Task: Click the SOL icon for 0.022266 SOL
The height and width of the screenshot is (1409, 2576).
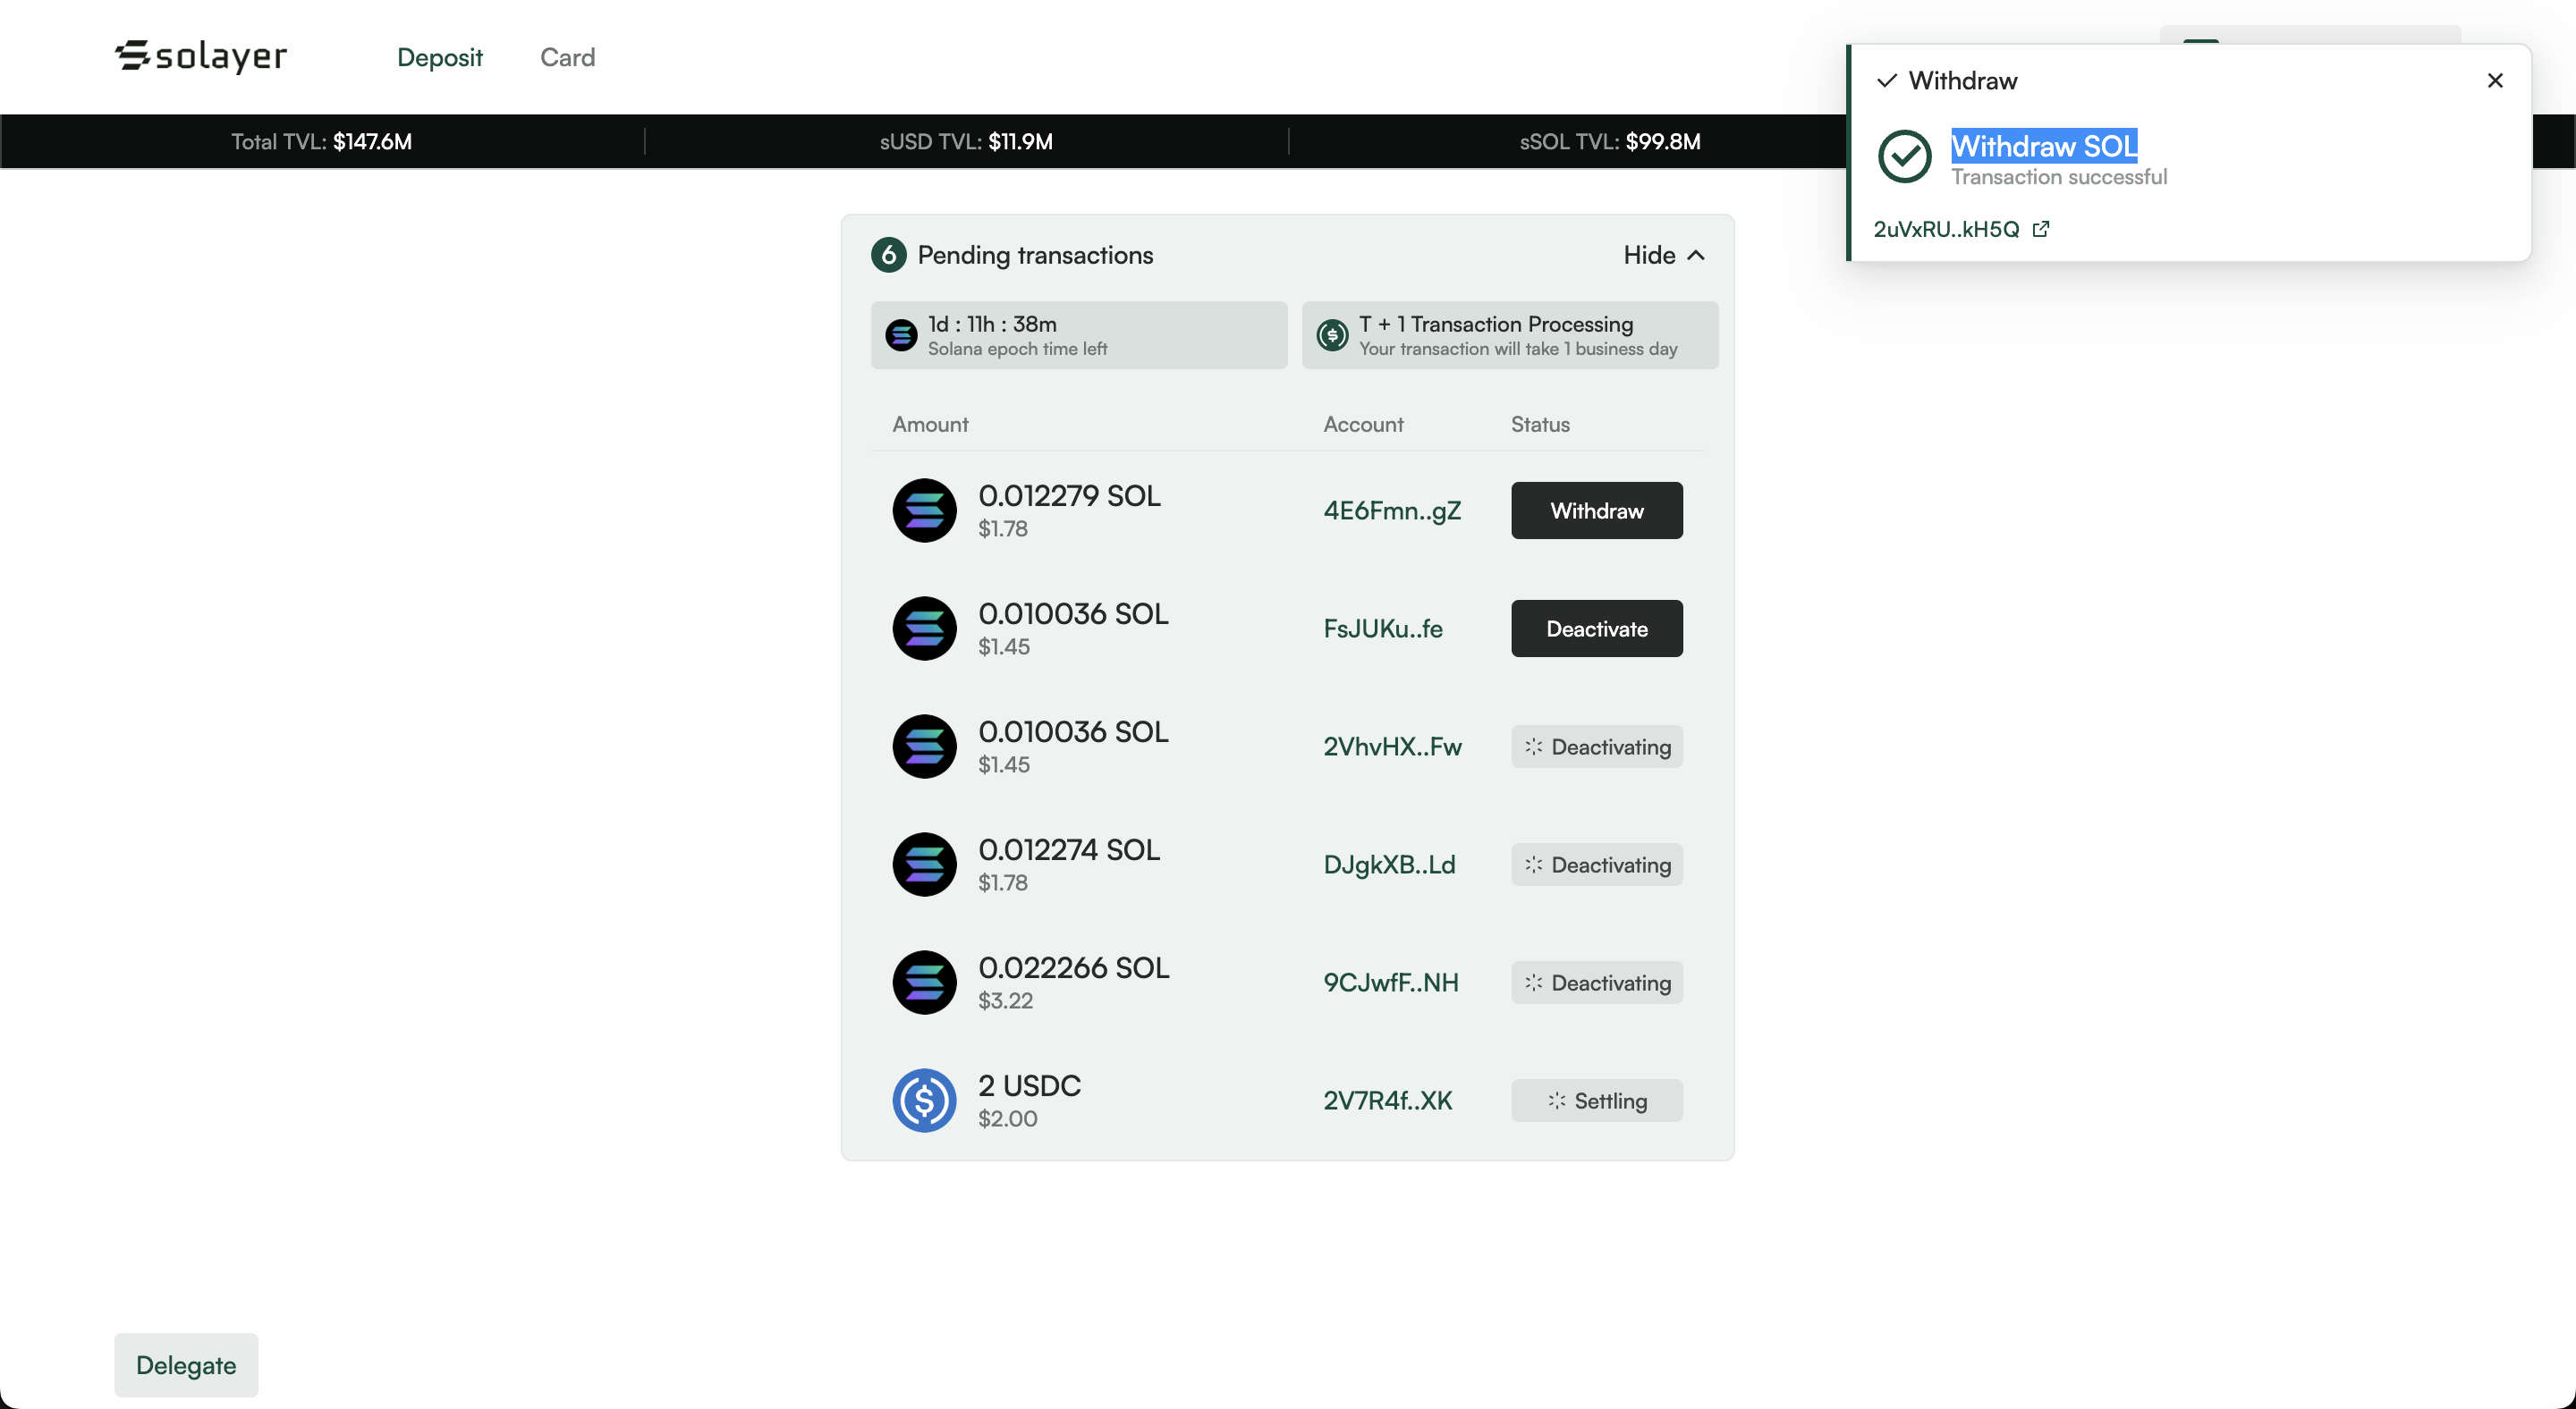Action: (x=924, y=983)
